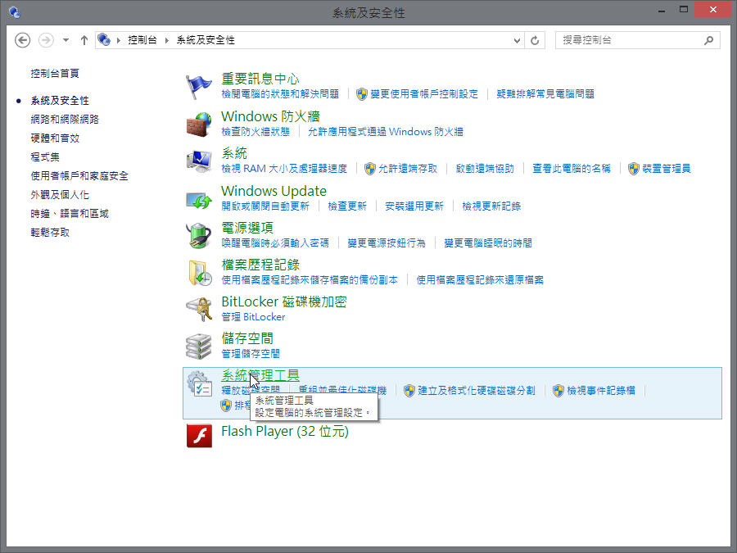Viewport: 737px width, 553px height.
Task: Click 檢視 RAM 大小及處理器速度
Action: click(x=284, y=168)
